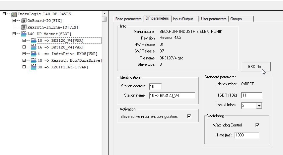Image resolution: width=283 pixels, height=155 pixels.
Task: Click the DPS icon for slave 16
Action: pos(34,47)
